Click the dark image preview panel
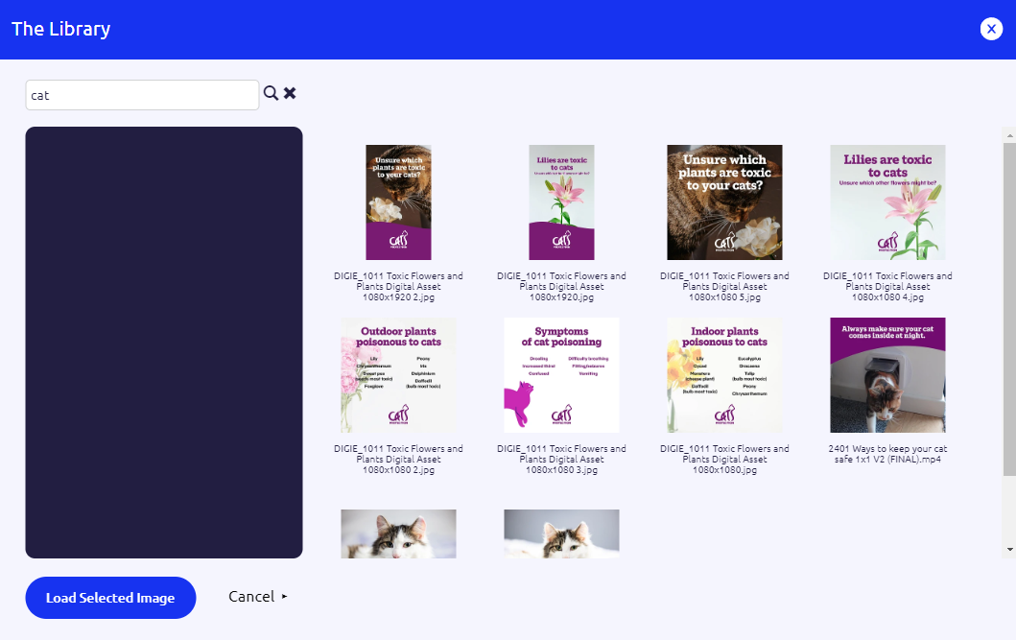 (164, 342)
